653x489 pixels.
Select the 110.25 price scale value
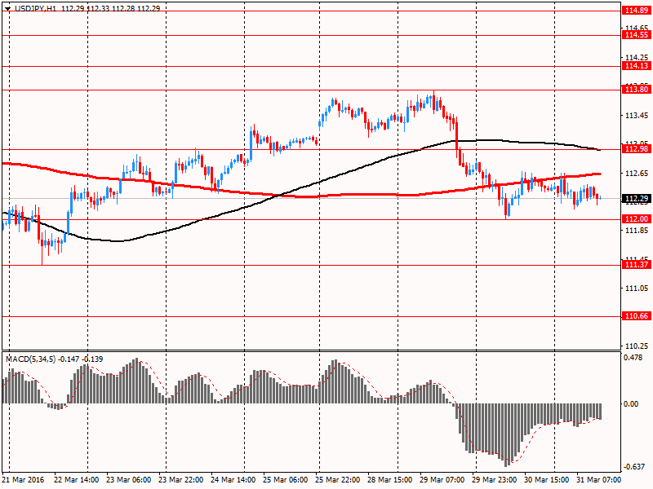(x=637, y=346)
